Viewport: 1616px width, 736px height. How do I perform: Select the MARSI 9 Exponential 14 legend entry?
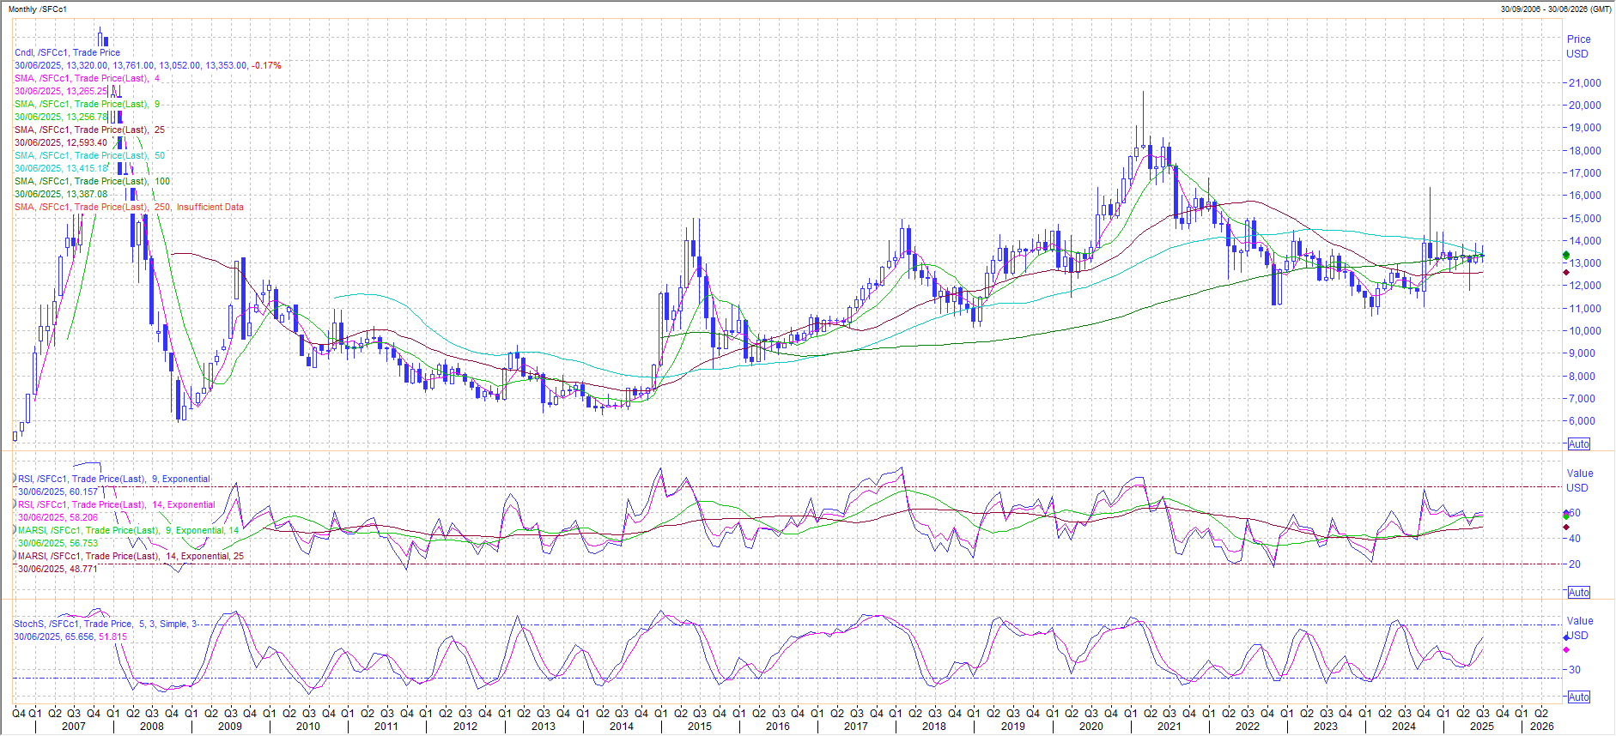click(128, 530)
